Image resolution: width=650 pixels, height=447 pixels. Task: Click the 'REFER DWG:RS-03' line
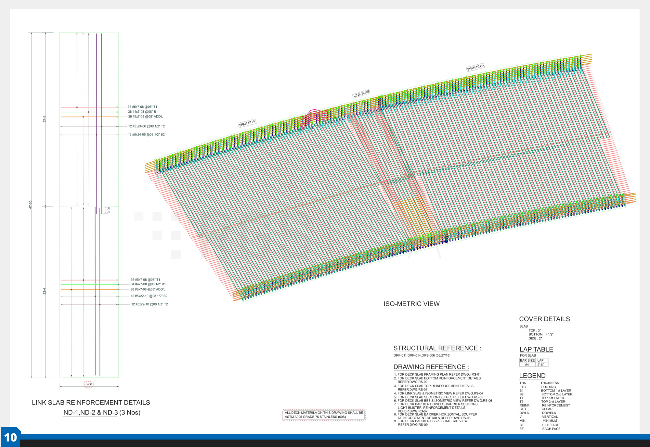point(412,390)
